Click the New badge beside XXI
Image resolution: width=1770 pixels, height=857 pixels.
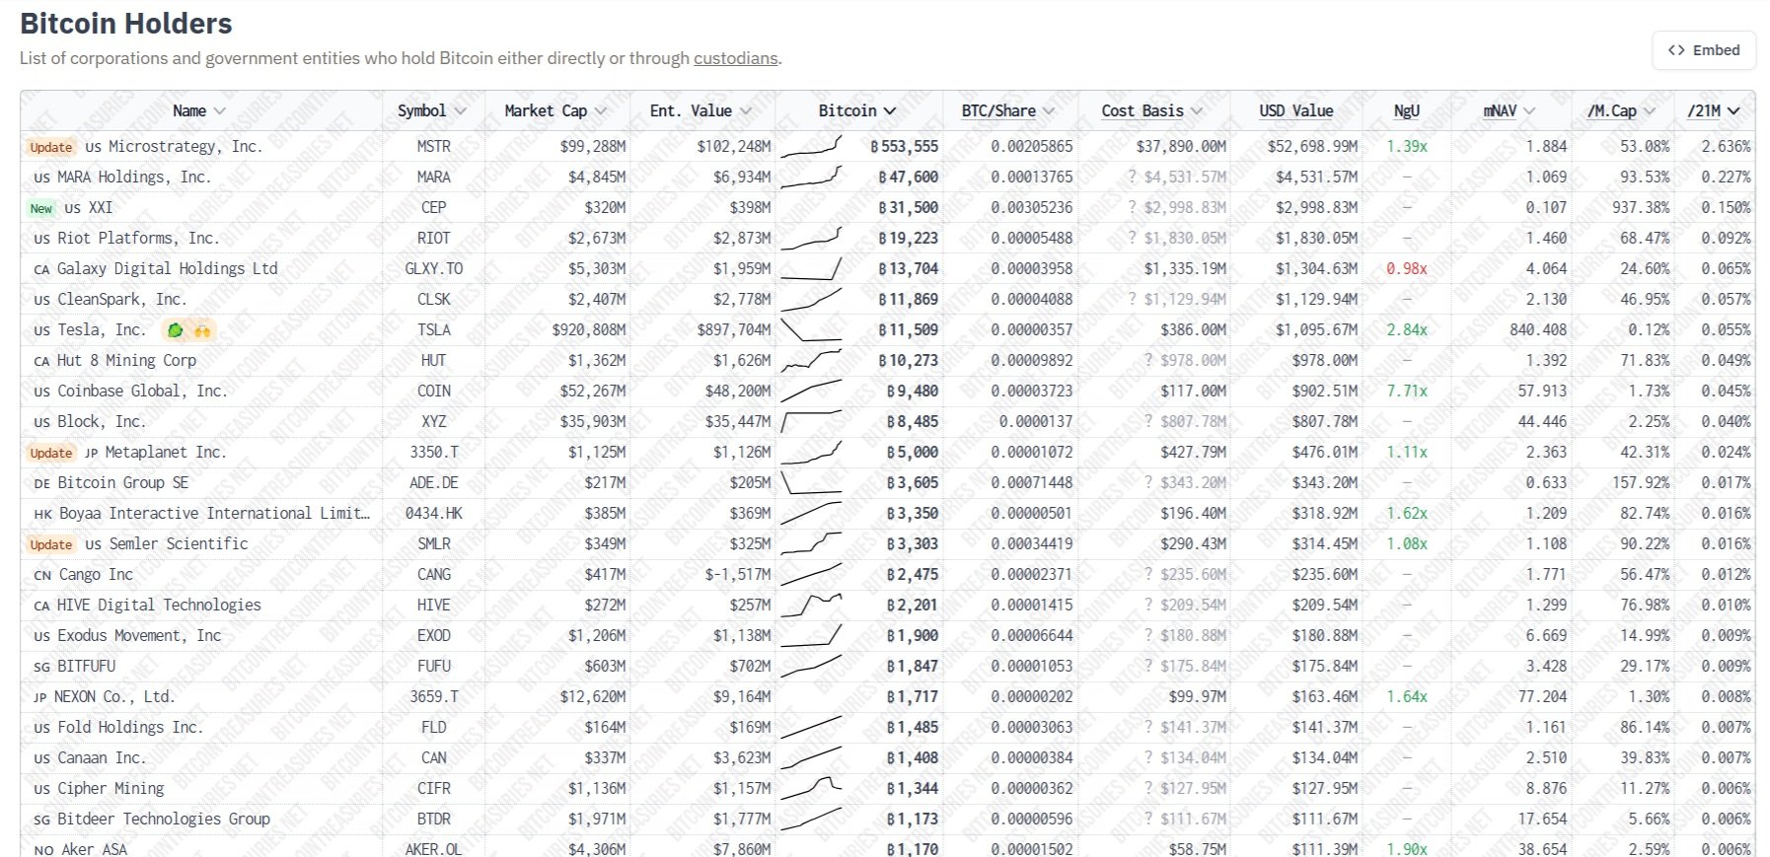tap(41, 208)
